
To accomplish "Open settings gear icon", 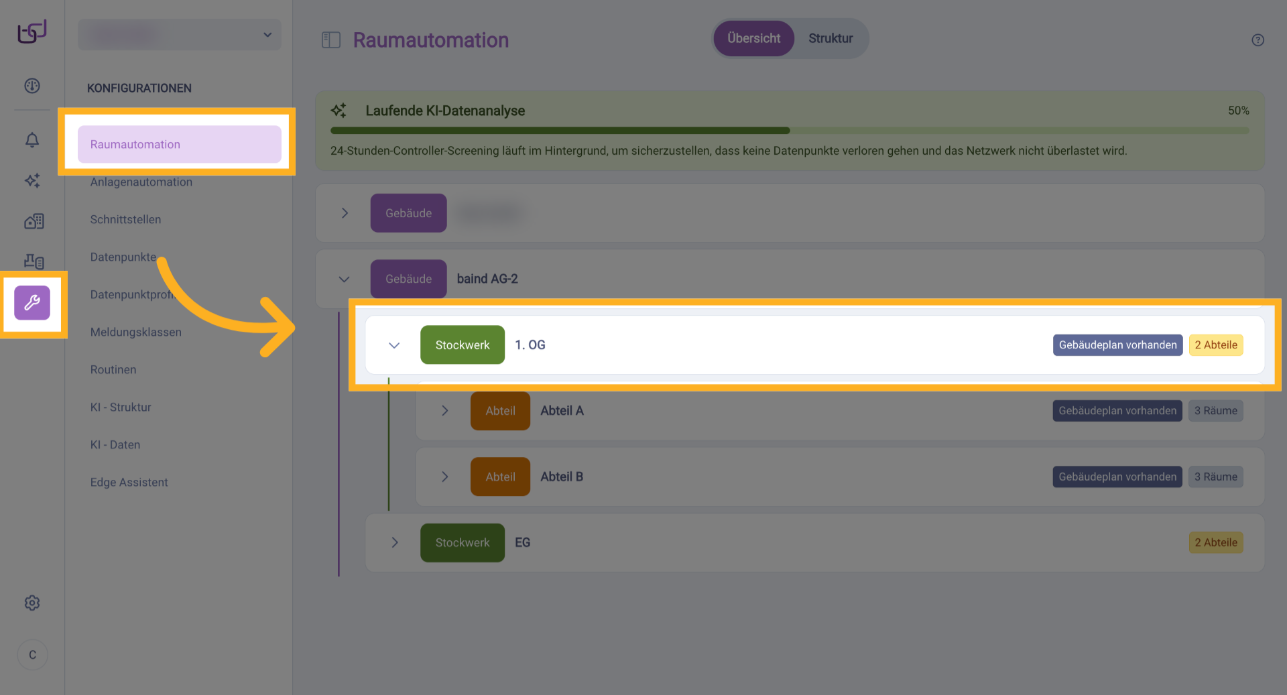I will click(x=32, y=603).
